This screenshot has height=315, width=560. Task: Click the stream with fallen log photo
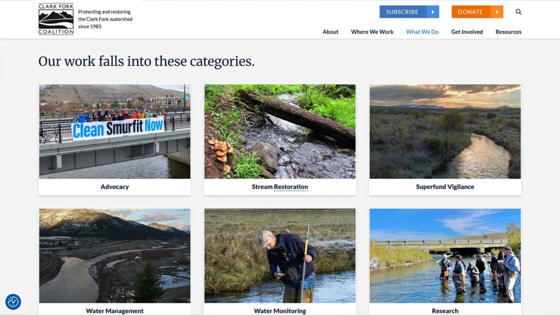point(280,131)
